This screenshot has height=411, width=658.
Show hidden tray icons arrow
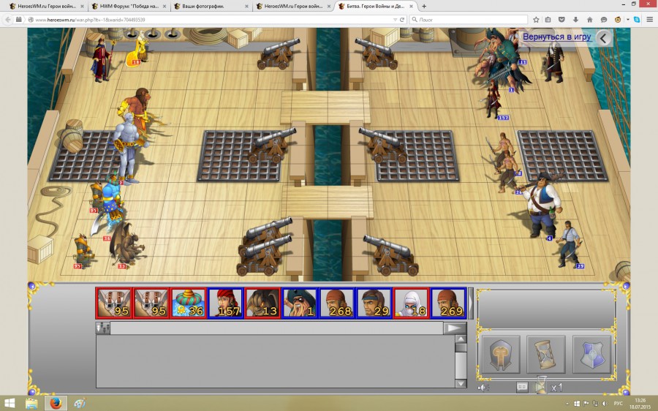[568, 404]
